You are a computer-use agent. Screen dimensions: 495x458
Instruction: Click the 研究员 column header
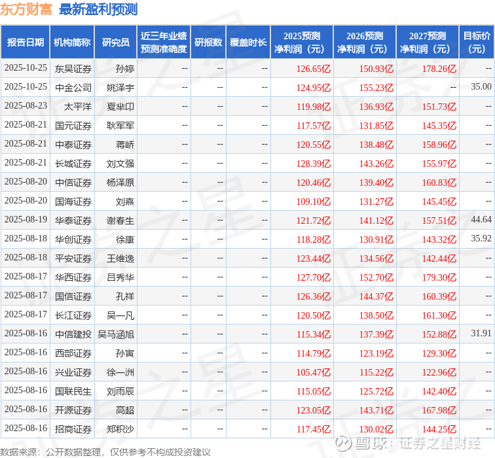(115, 43)
